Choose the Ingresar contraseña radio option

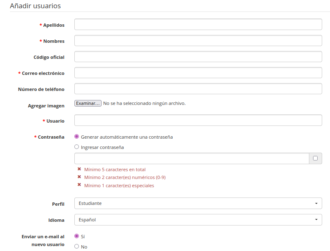(x=76, y=147)
